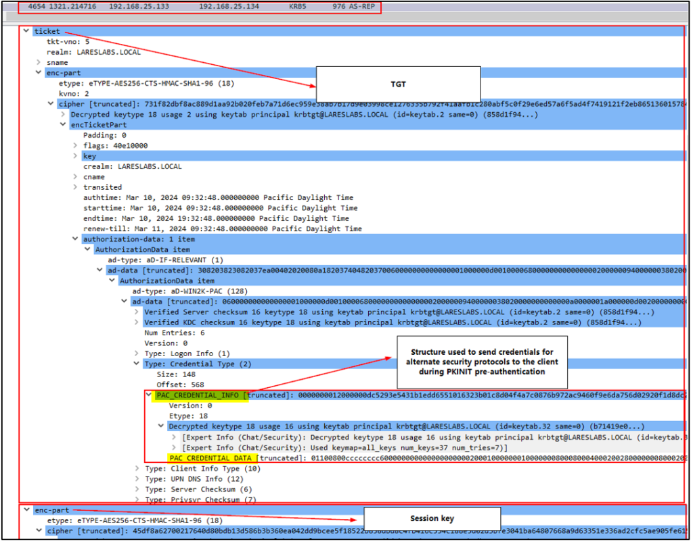Collapse the cipher node starting 45df8a62700217
This screenshot has height=542, width=693.
pyautogui.click(x=39, y=531)
